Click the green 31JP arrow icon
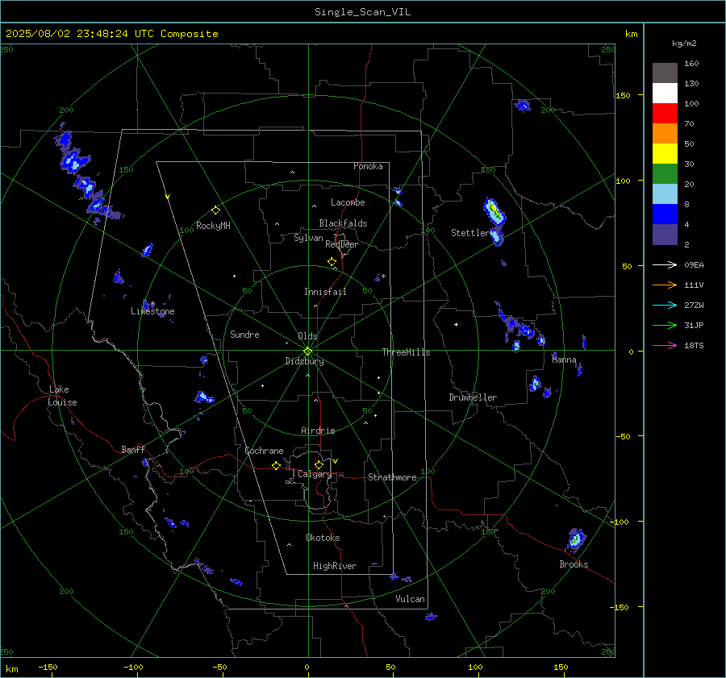Viewport: 726px width, 678px height. click(x=665, y=326)
